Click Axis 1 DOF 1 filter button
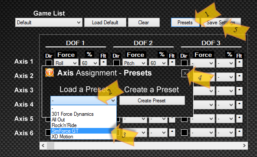The width and height of the screenshot is (257, 157). point(103,62)
